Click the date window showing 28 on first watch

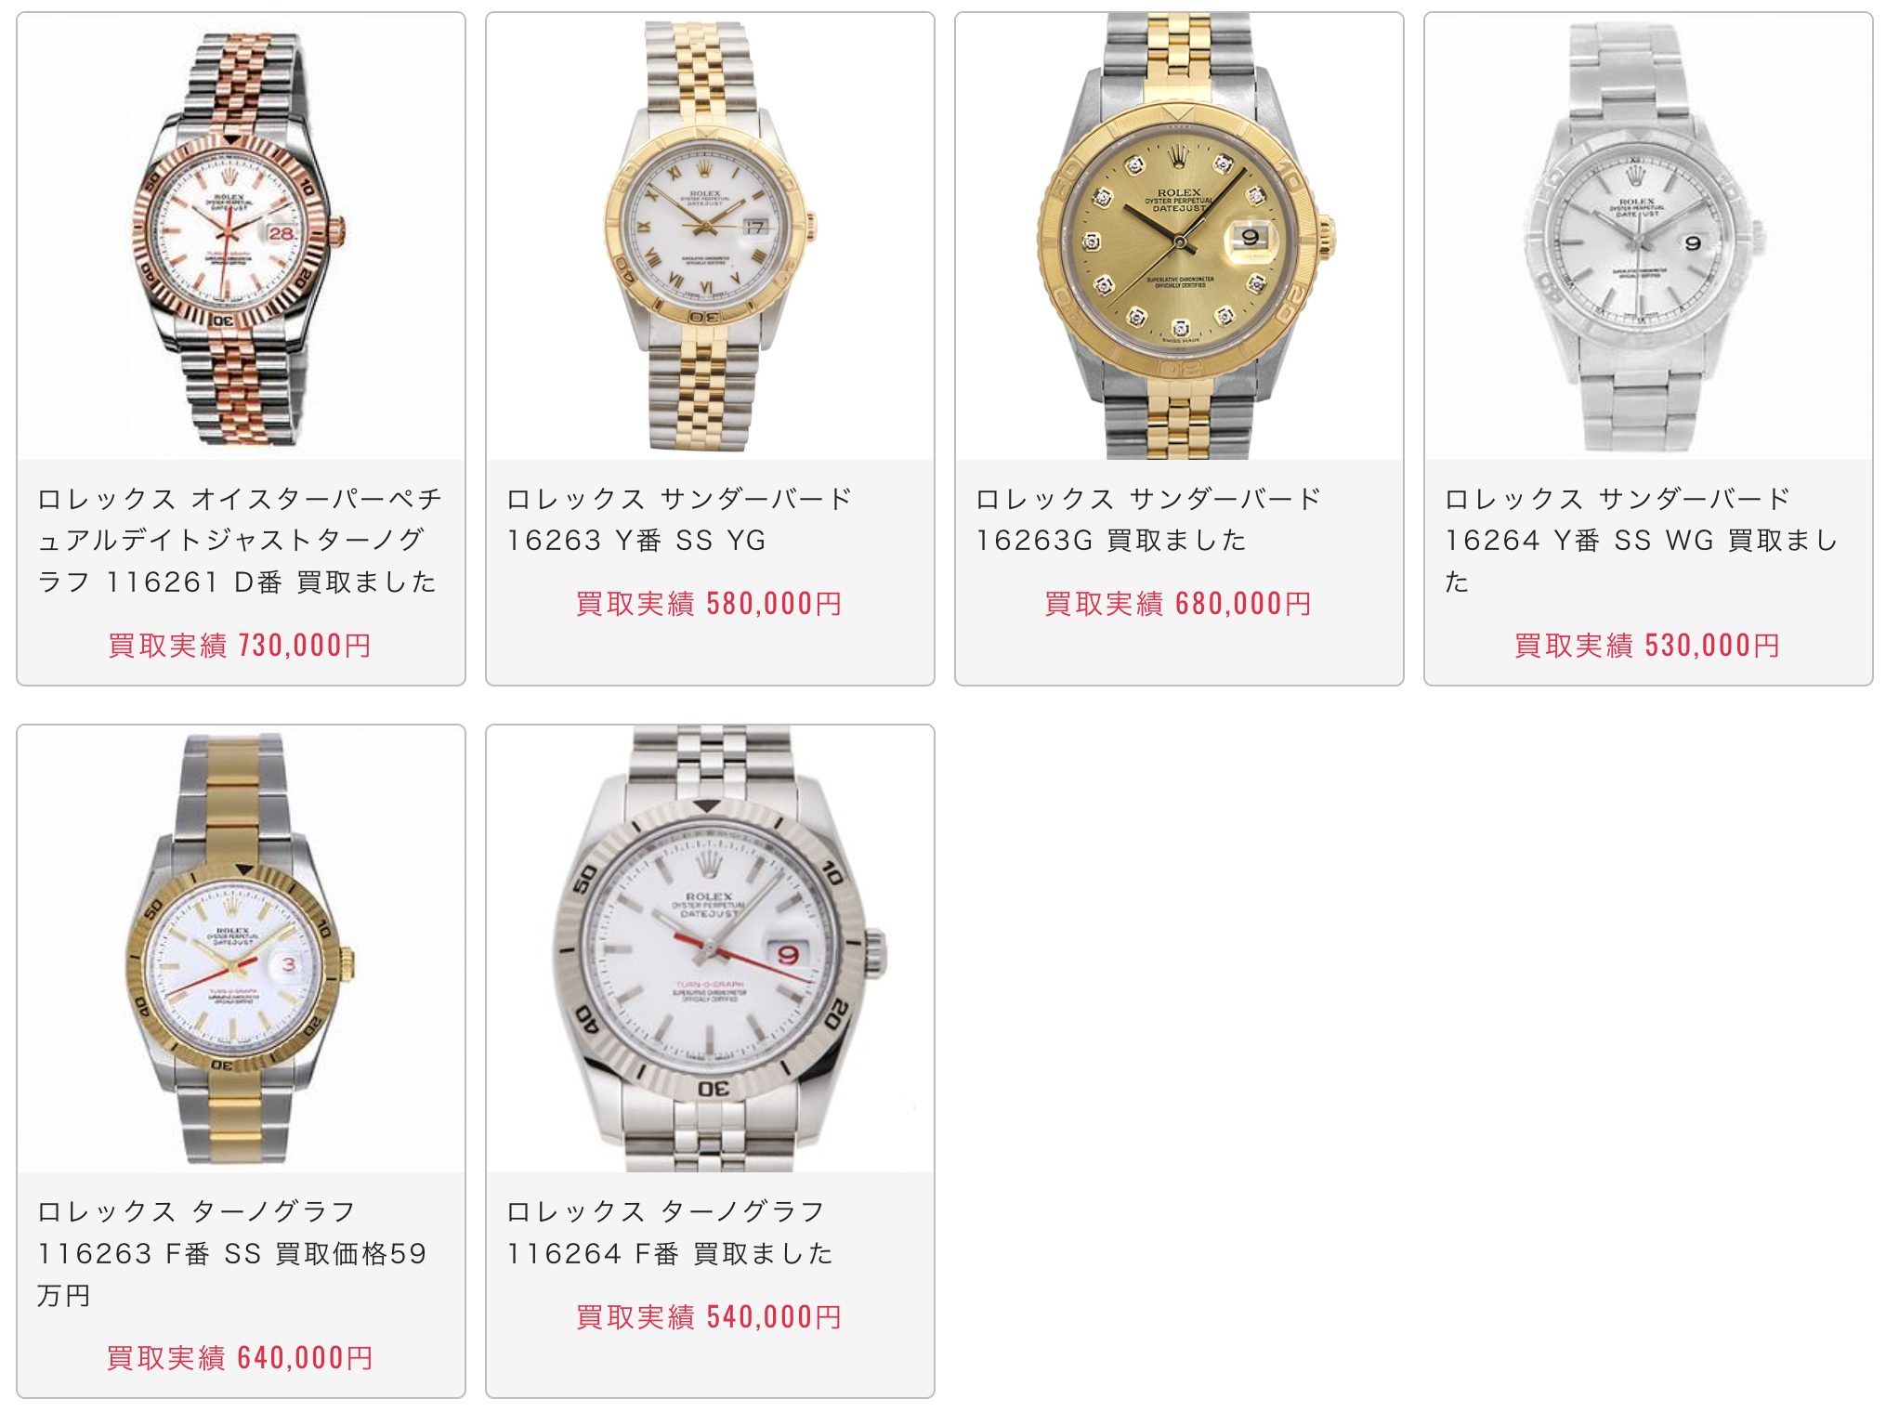[282, 232]
